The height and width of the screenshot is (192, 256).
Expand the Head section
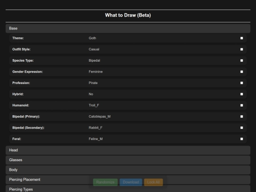coord(128,150)
